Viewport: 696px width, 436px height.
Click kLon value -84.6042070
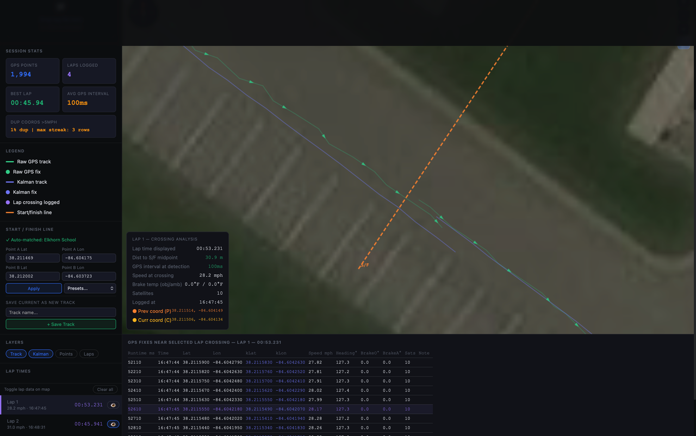coord(290,409)
